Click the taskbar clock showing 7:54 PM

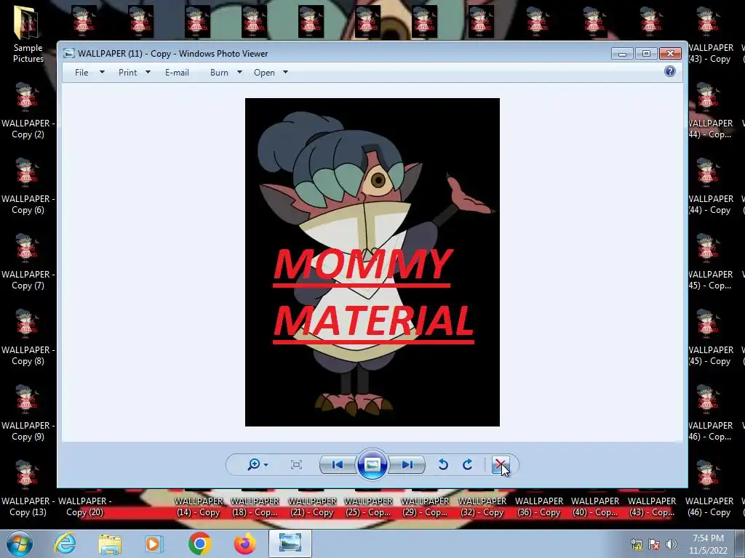point(708,544)
